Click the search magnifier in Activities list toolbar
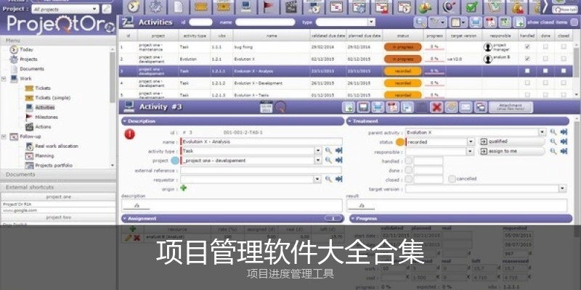The height and width of the screenshot is (290, 581). [420, 22]
